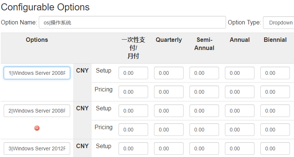
Task: Click option 1 Setup Annual field
Action: [240, 73]
